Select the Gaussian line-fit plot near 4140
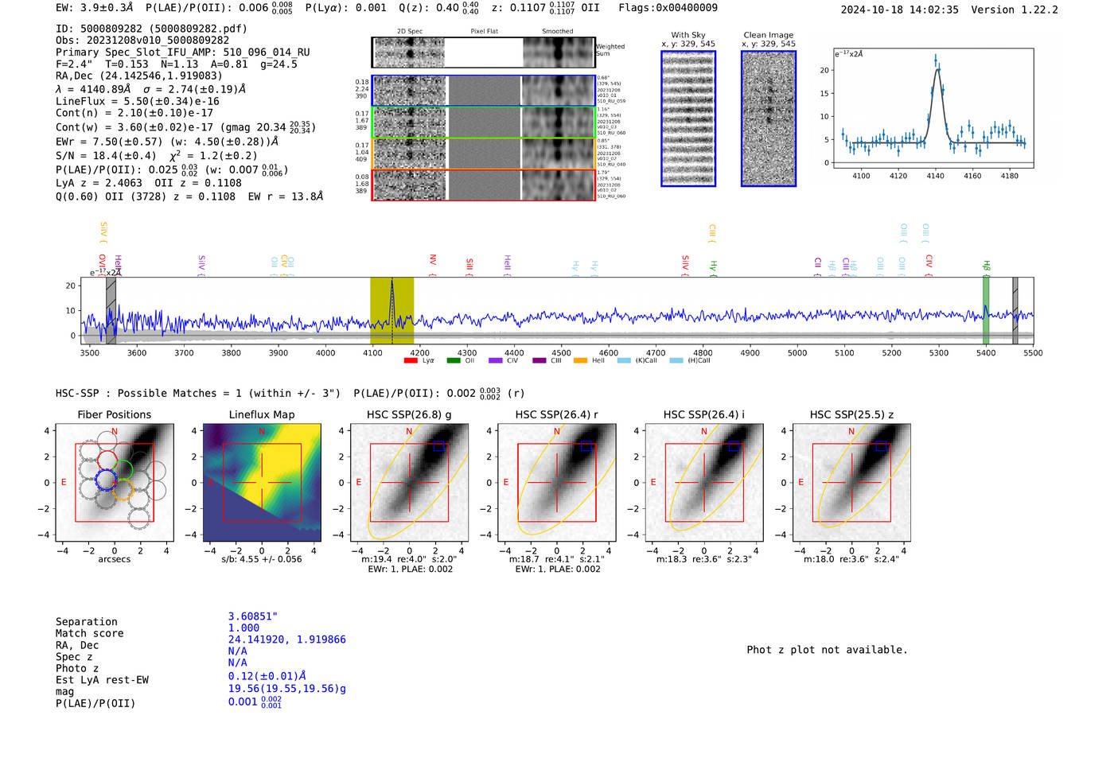The height and width of the screenshot is (758, 1114). [933, 108]
